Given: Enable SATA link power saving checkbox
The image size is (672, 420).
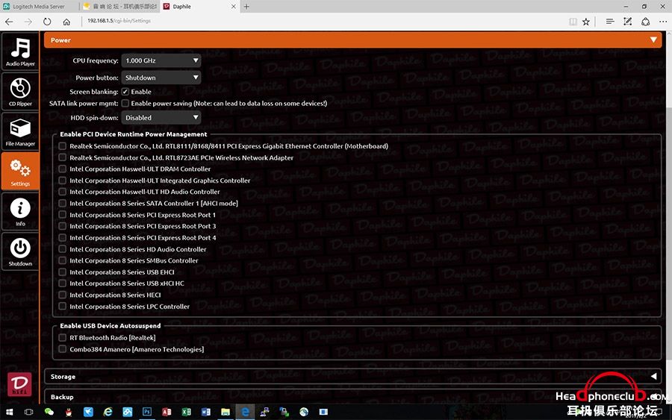Looking at the screenshot, I should pyautogui.click(x=125, y=103).
